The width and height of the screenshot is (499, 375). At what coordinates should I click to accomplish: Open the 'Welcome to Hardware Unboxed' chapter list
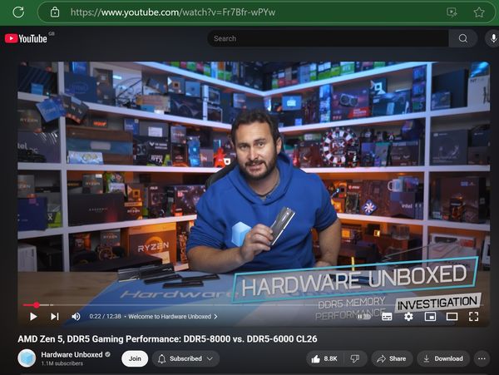point(173,317)
